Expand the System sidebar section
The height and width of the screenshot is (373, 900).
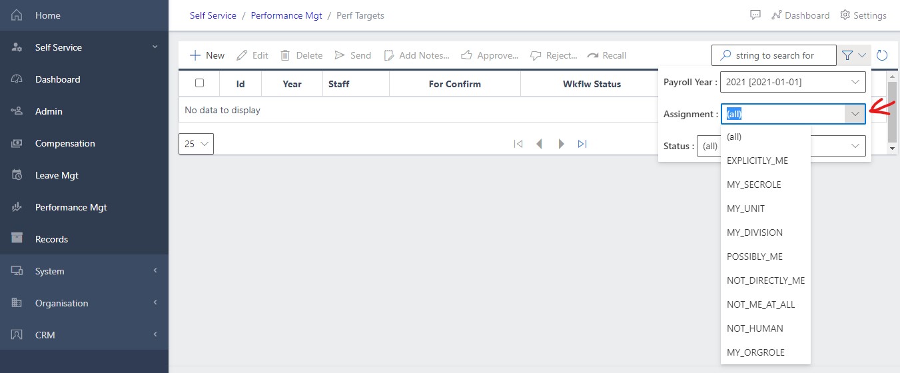pyautogui.click(x=155, y=270)
